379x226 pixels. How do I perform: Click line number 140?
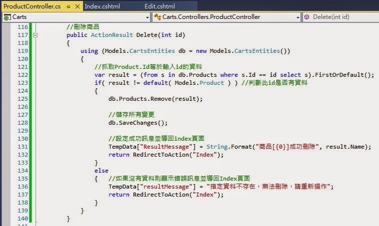[x=22, y=219]
